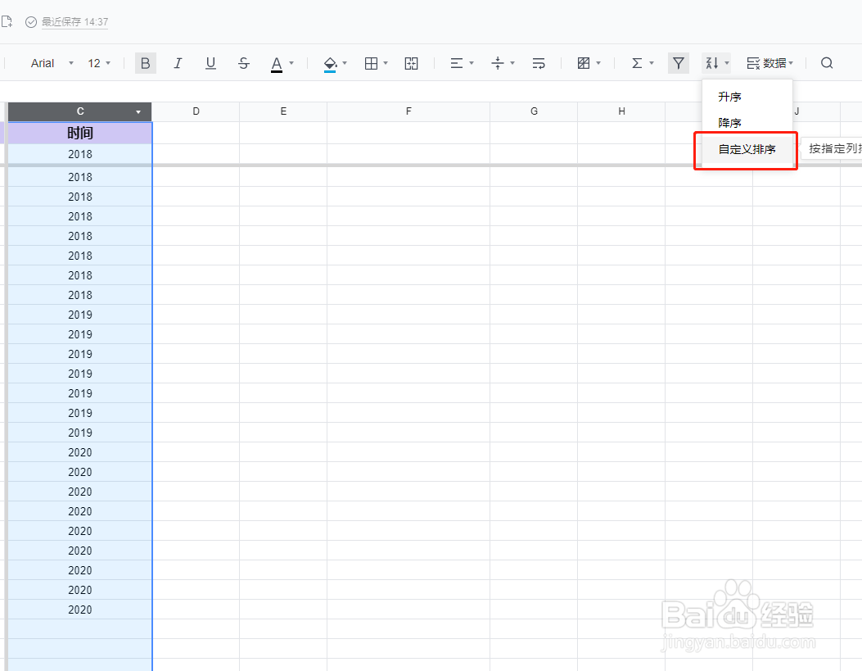This screenshot has height=671, width=862.
Task: Apply the fill color bucket
Action: pyautogui.click(x=330, y=64)
